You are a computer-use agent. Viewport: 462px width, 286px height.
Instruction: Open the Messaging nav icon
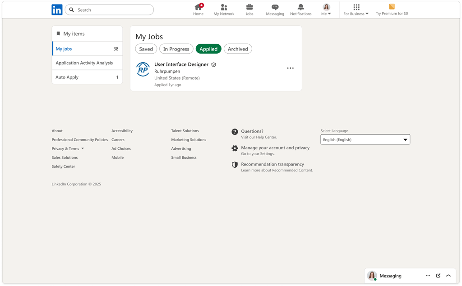pos(275,7)
